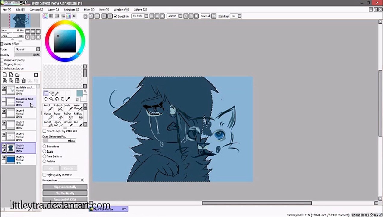
Task: Show the brouillons fond layer
Action: coord(4,99)
